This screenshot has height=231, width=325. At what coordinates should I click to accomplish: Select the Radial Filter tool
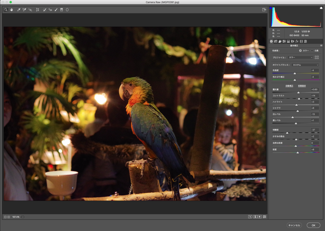pyautogui.click(x=67, y=10)
